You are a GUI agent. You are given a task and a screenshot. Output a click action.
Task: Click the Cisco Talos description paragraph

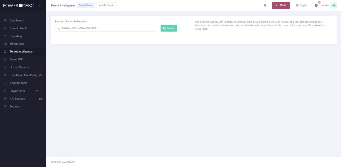click(x=261, y=25)
